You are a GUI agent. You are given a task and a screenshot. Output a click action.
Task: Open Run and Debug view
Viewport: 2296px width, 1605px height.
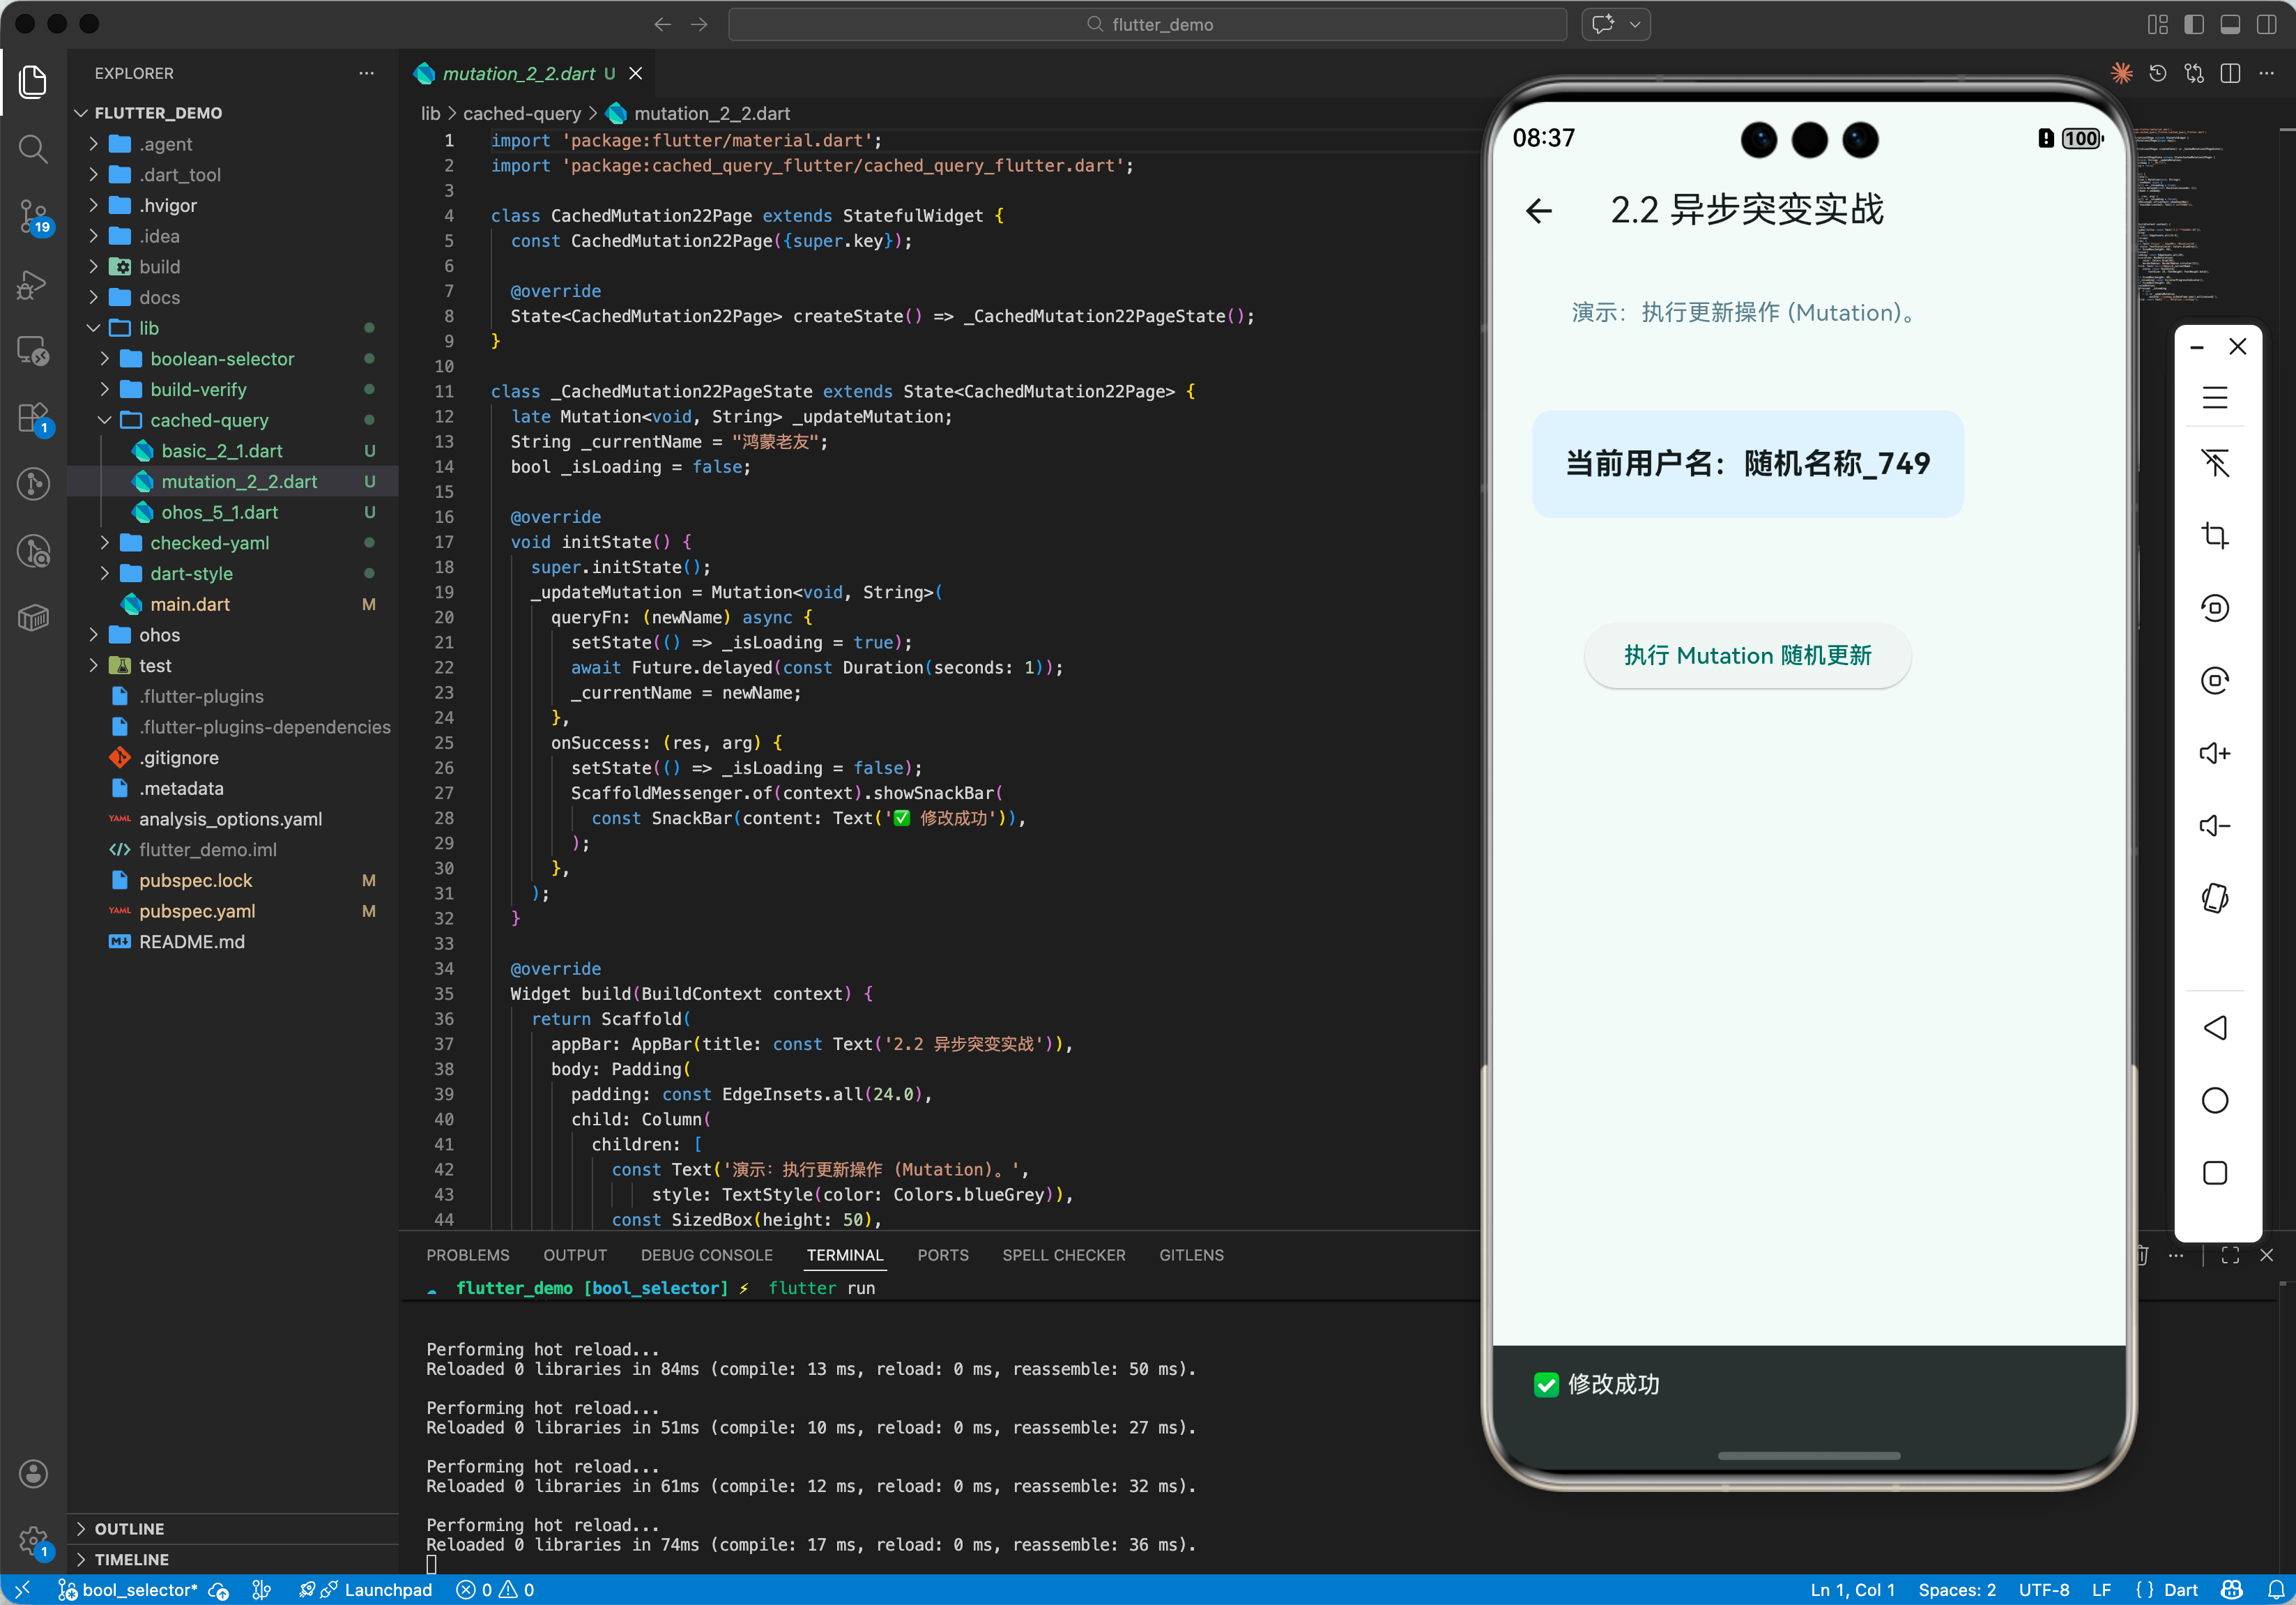tap(33, 284)
